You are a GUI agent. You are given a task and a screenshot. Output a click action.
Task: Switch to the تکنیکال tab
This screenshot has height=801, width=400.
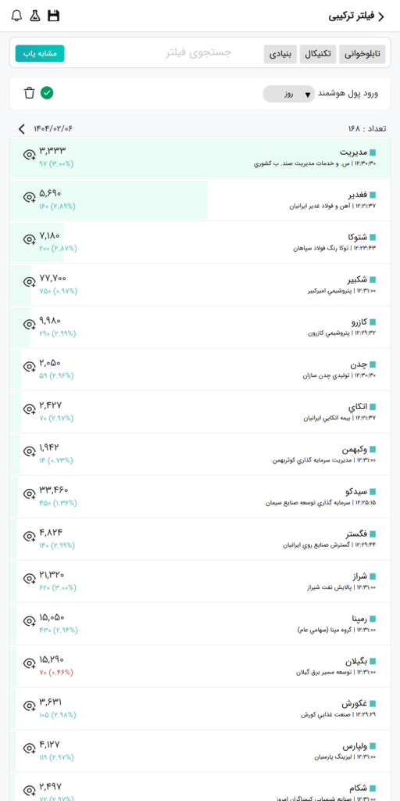318,54
